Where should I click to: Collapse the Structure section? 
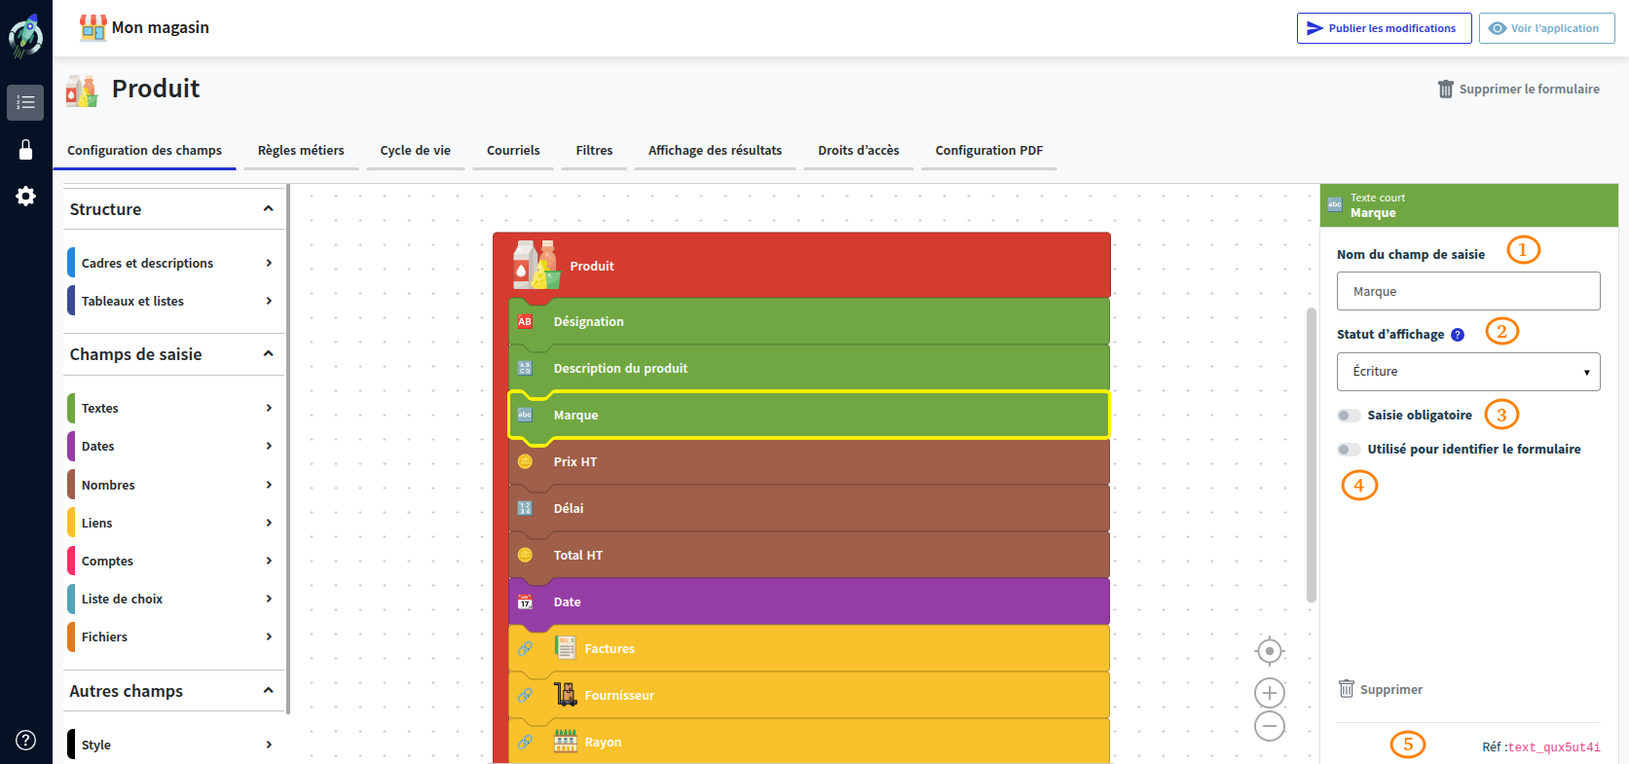click(268, 209)
